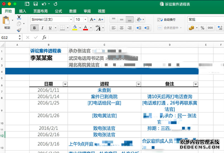
Task: Click the Save icon in title bar
Action: tap(35, 4)
